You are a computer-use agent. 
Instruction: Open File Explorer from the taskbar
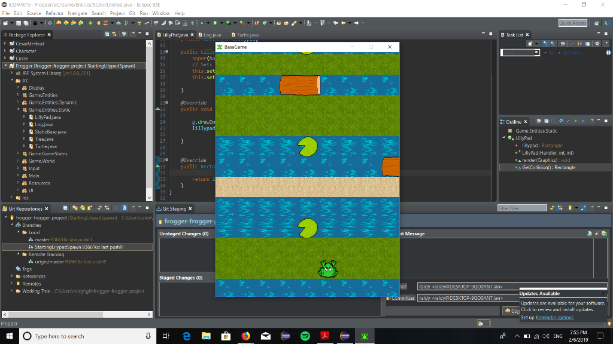(206, 336)
